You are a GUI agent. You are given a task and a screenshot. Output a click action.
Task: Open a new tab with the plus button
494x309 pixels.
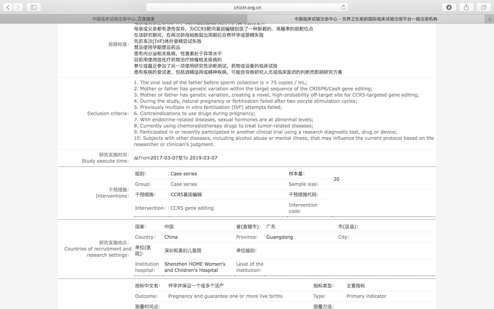[x=489, y=19]
